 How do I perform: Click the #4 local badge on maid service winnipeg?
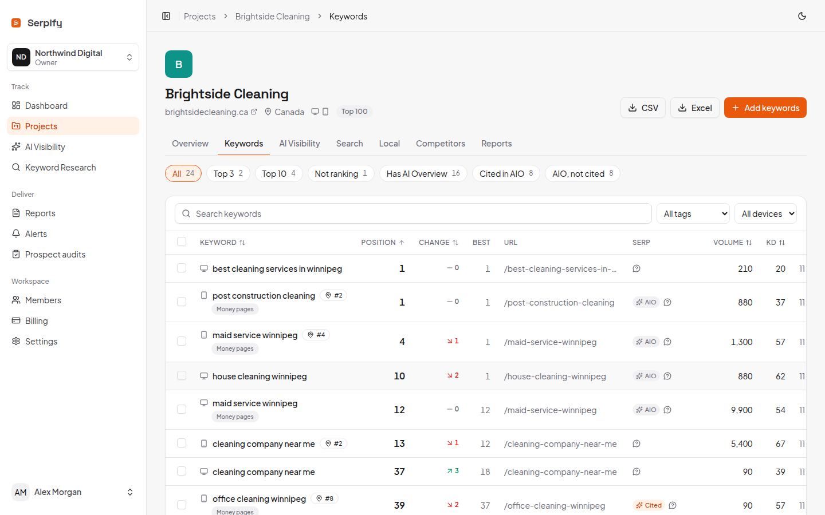pyautogui.click(x=316, y=335)
